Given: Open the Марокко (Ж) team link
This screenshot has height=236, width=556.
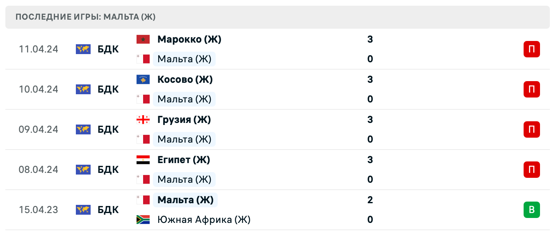Looking at the screenshot, I should click(x=189, y=39).
